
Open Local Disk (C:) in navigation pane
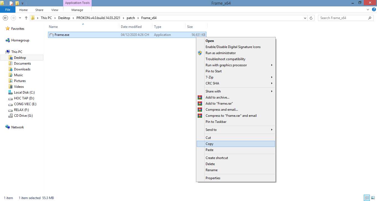coord(24,92)
